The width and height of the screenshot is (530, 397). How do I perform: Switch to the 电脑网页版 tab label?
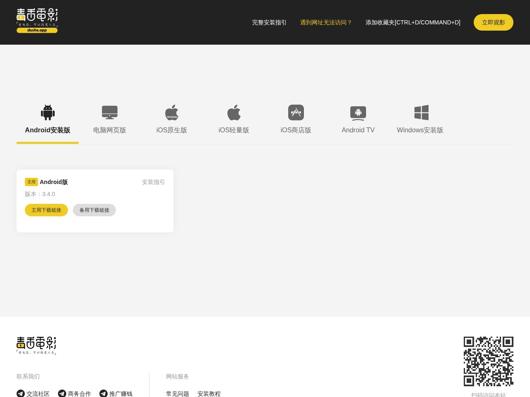[110, 130]
